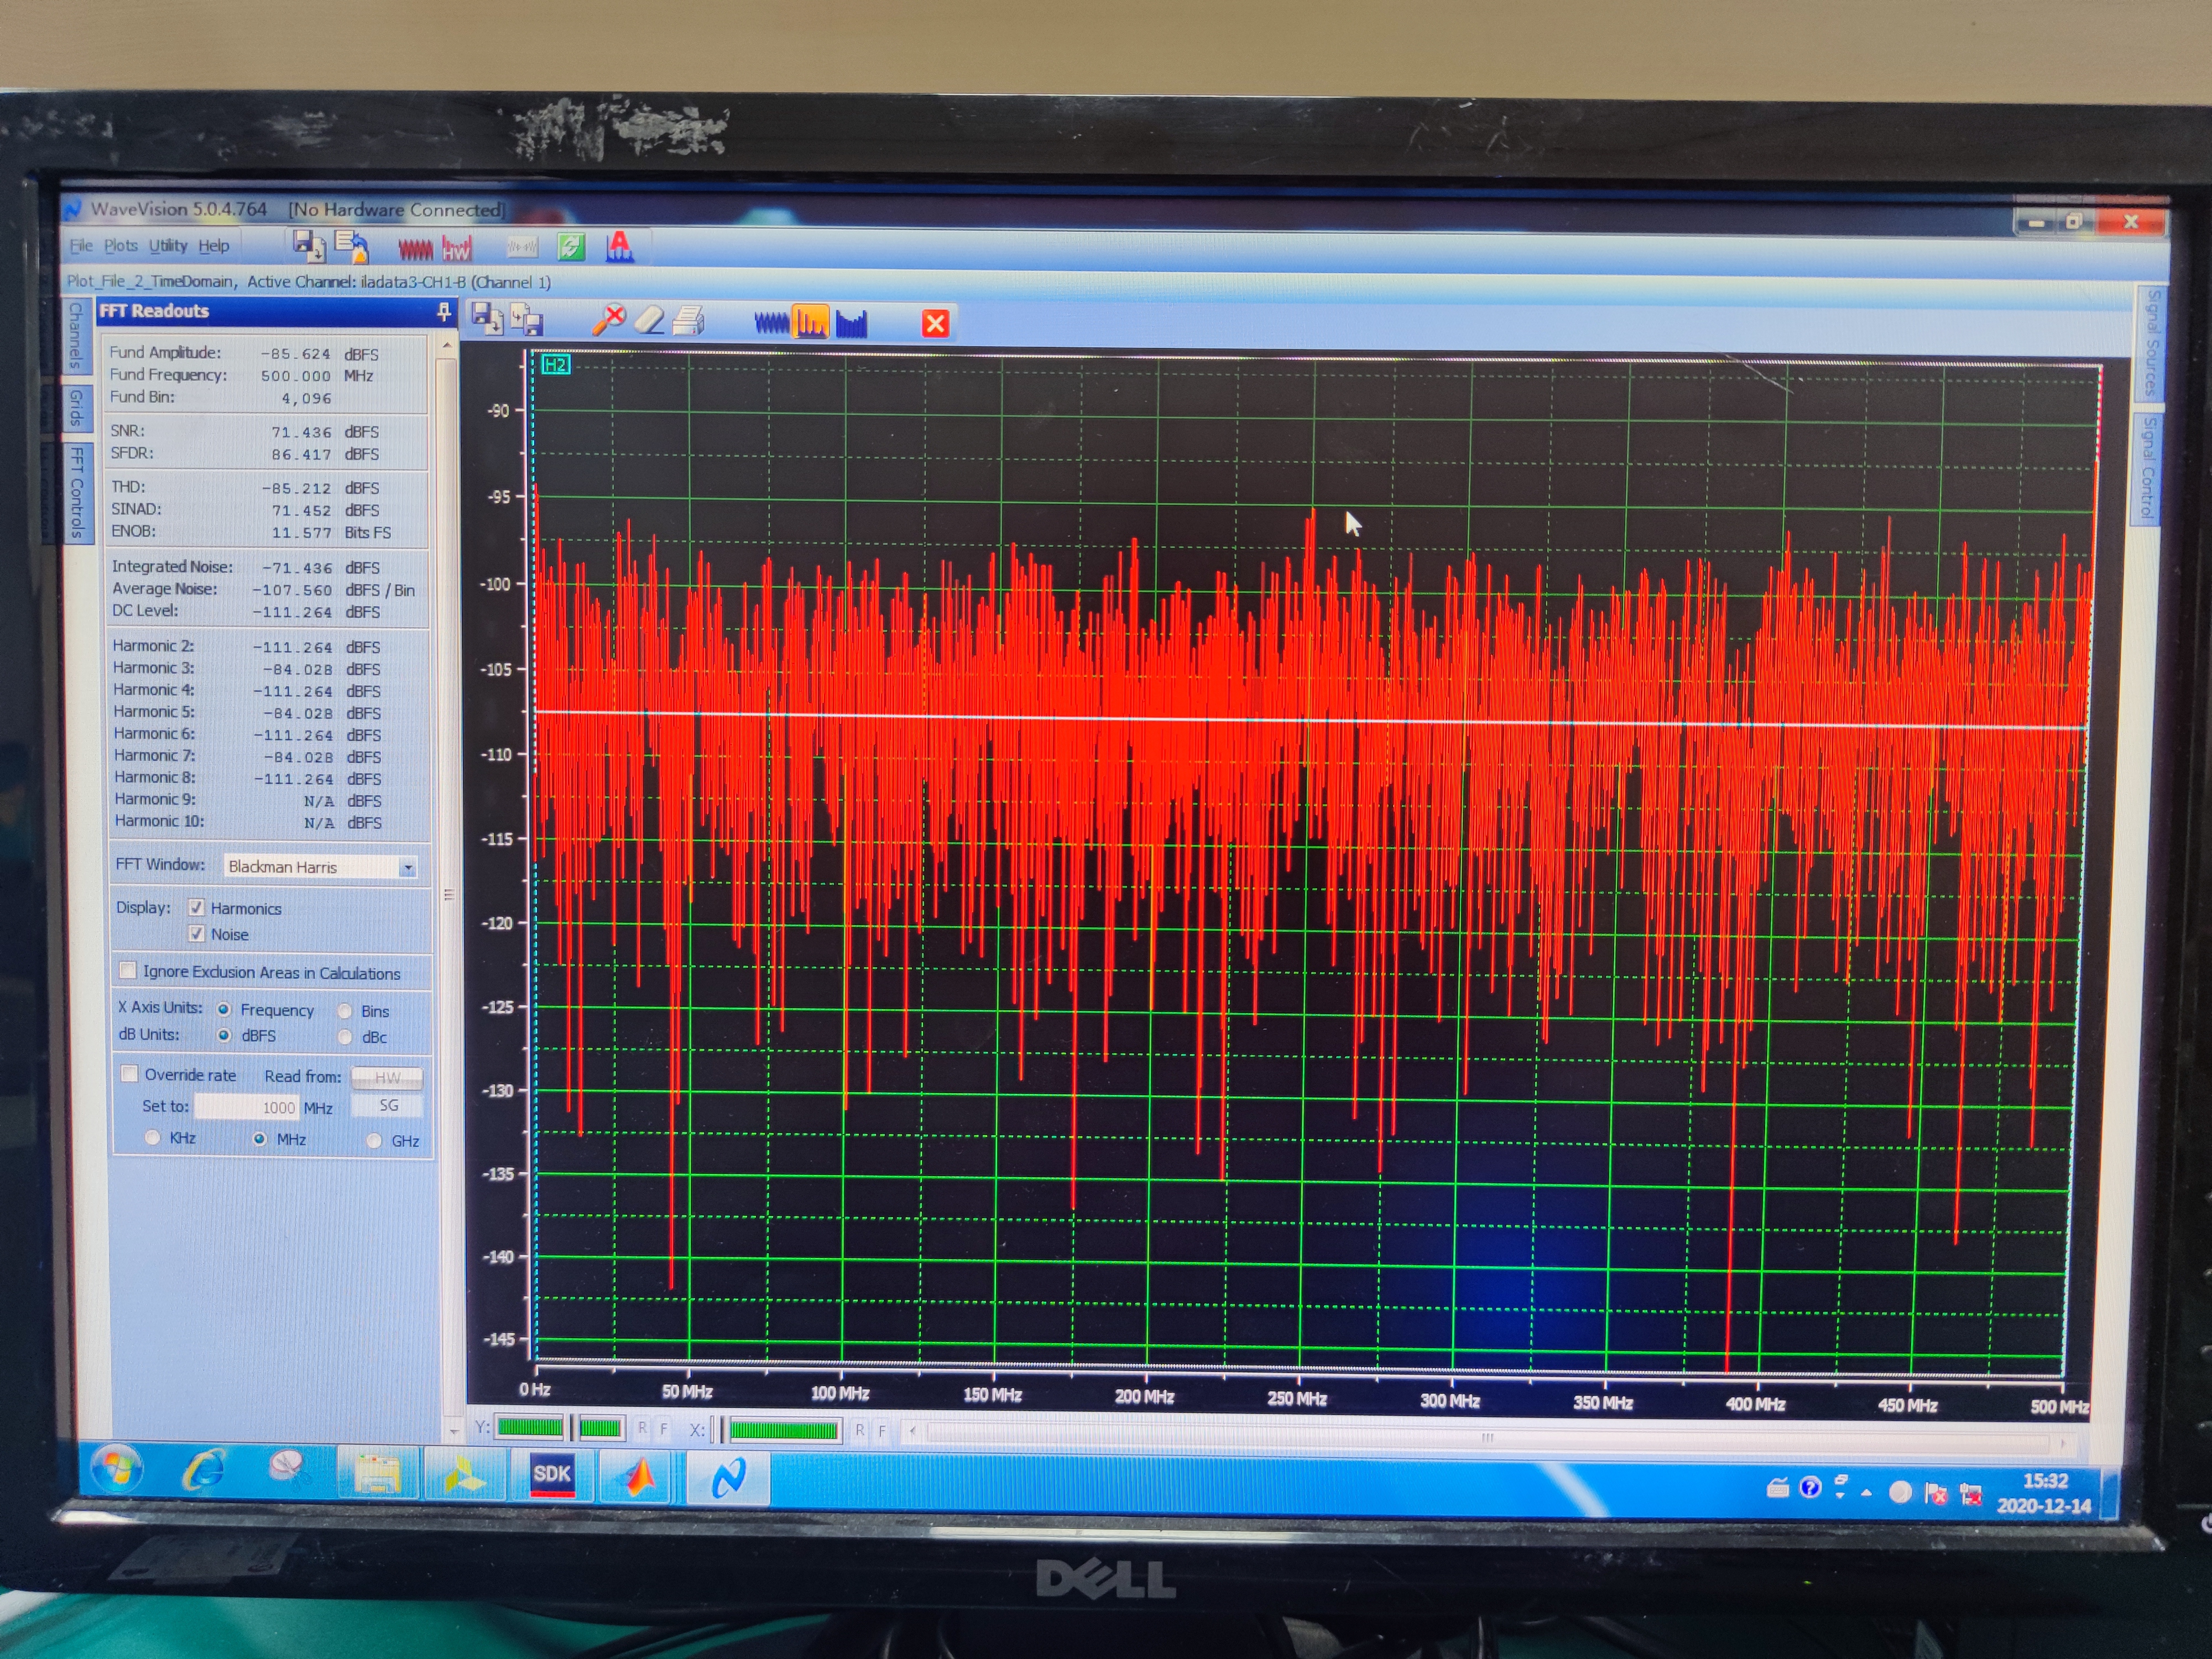Click the red X close plot icon
The height and width of the screenshot is (1659, 2212).
pos(935,323)
